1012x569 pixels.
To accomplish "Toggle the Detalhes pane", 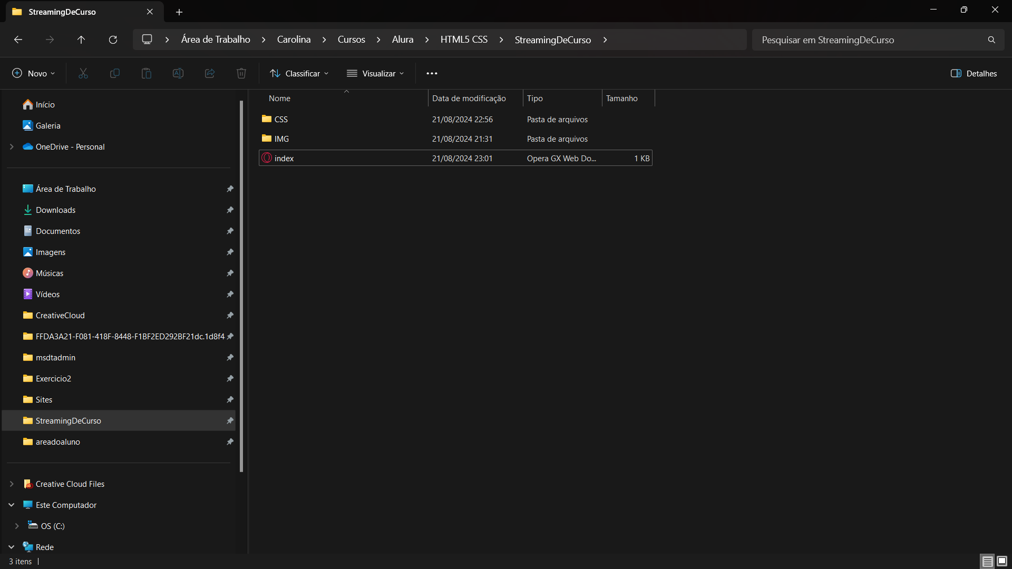I will pos(974,73).
